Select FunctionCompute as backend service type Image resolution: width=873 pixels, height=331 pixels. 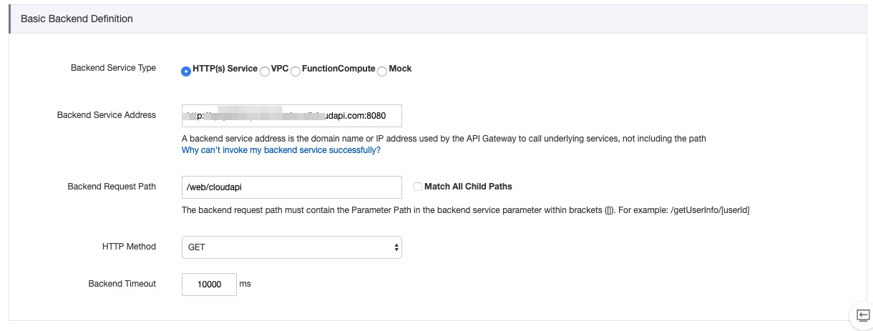click(296, 71)
